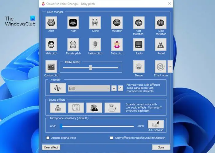Select the Atari voice effect
This screenshot has height=153, width=215.
tap(73, 23)
